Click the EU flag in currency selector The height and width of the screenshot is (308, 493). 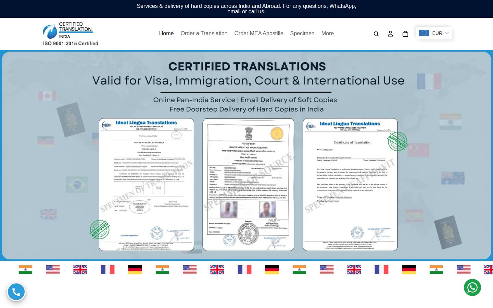tap(424, 33)
